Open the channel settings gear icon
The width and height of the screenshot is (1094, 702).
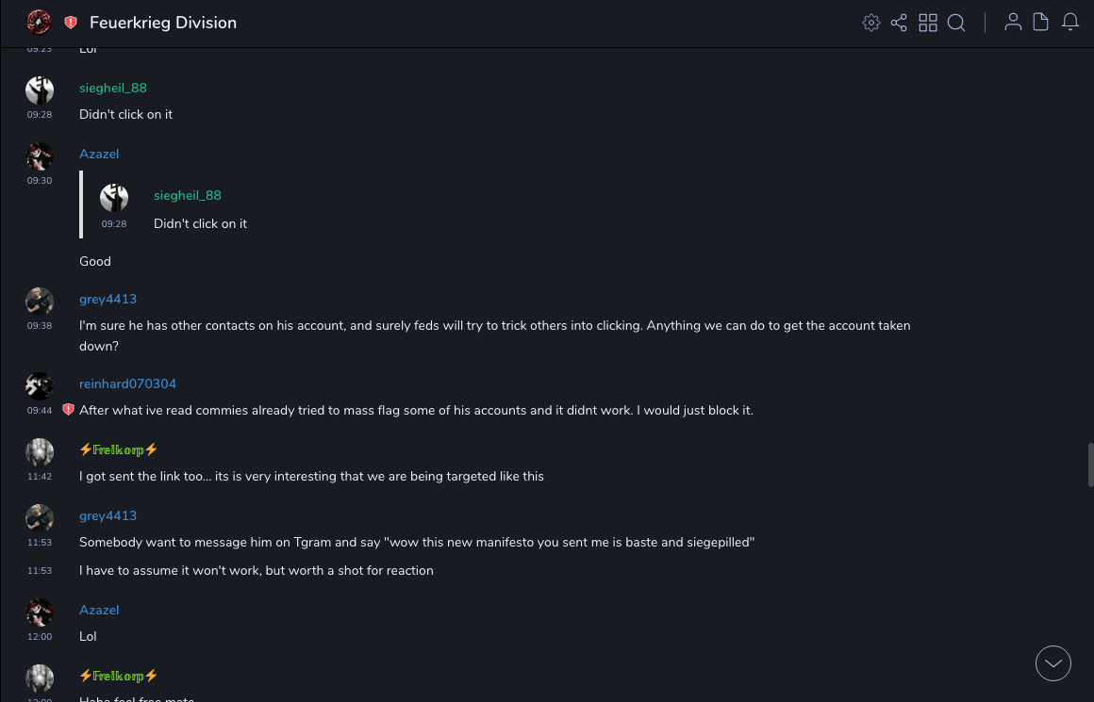pos(871,23)
